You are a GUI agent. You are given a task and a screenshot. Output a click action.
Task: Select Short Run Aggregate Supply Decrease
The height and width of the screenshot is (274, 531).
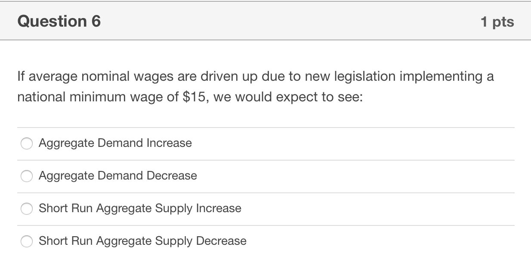[x=27, y=241]
